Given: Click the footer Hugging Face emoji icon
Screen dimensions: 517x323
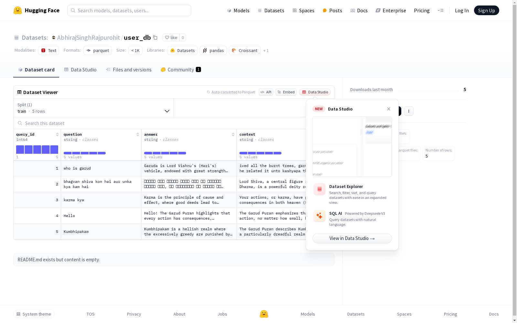Looking at the screenshot, I should coord(264,314).
